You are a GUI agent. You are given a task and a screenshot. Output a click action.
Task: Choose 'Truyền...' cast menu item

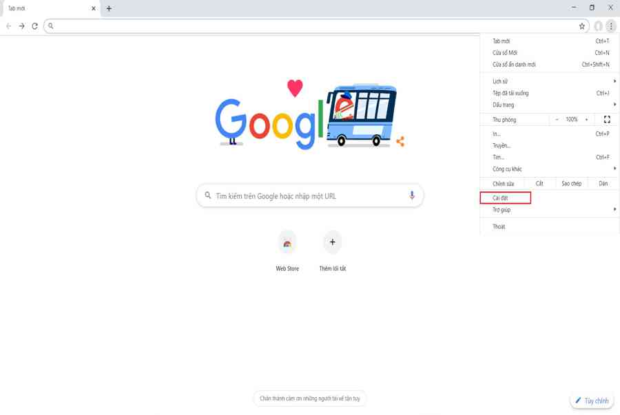[550, 146]
